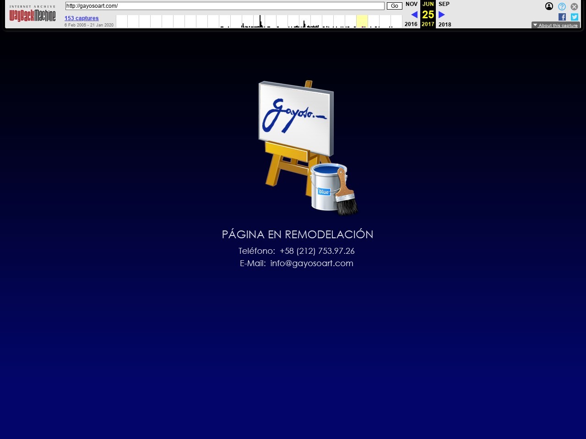Click the Wayback Machine logo
The height and width of the screenshot is (439, 586).
point(33,15)
